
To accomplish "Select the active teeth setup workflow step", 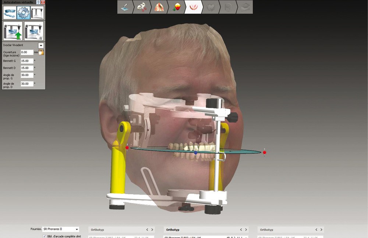I will click(x=193, y=7).
